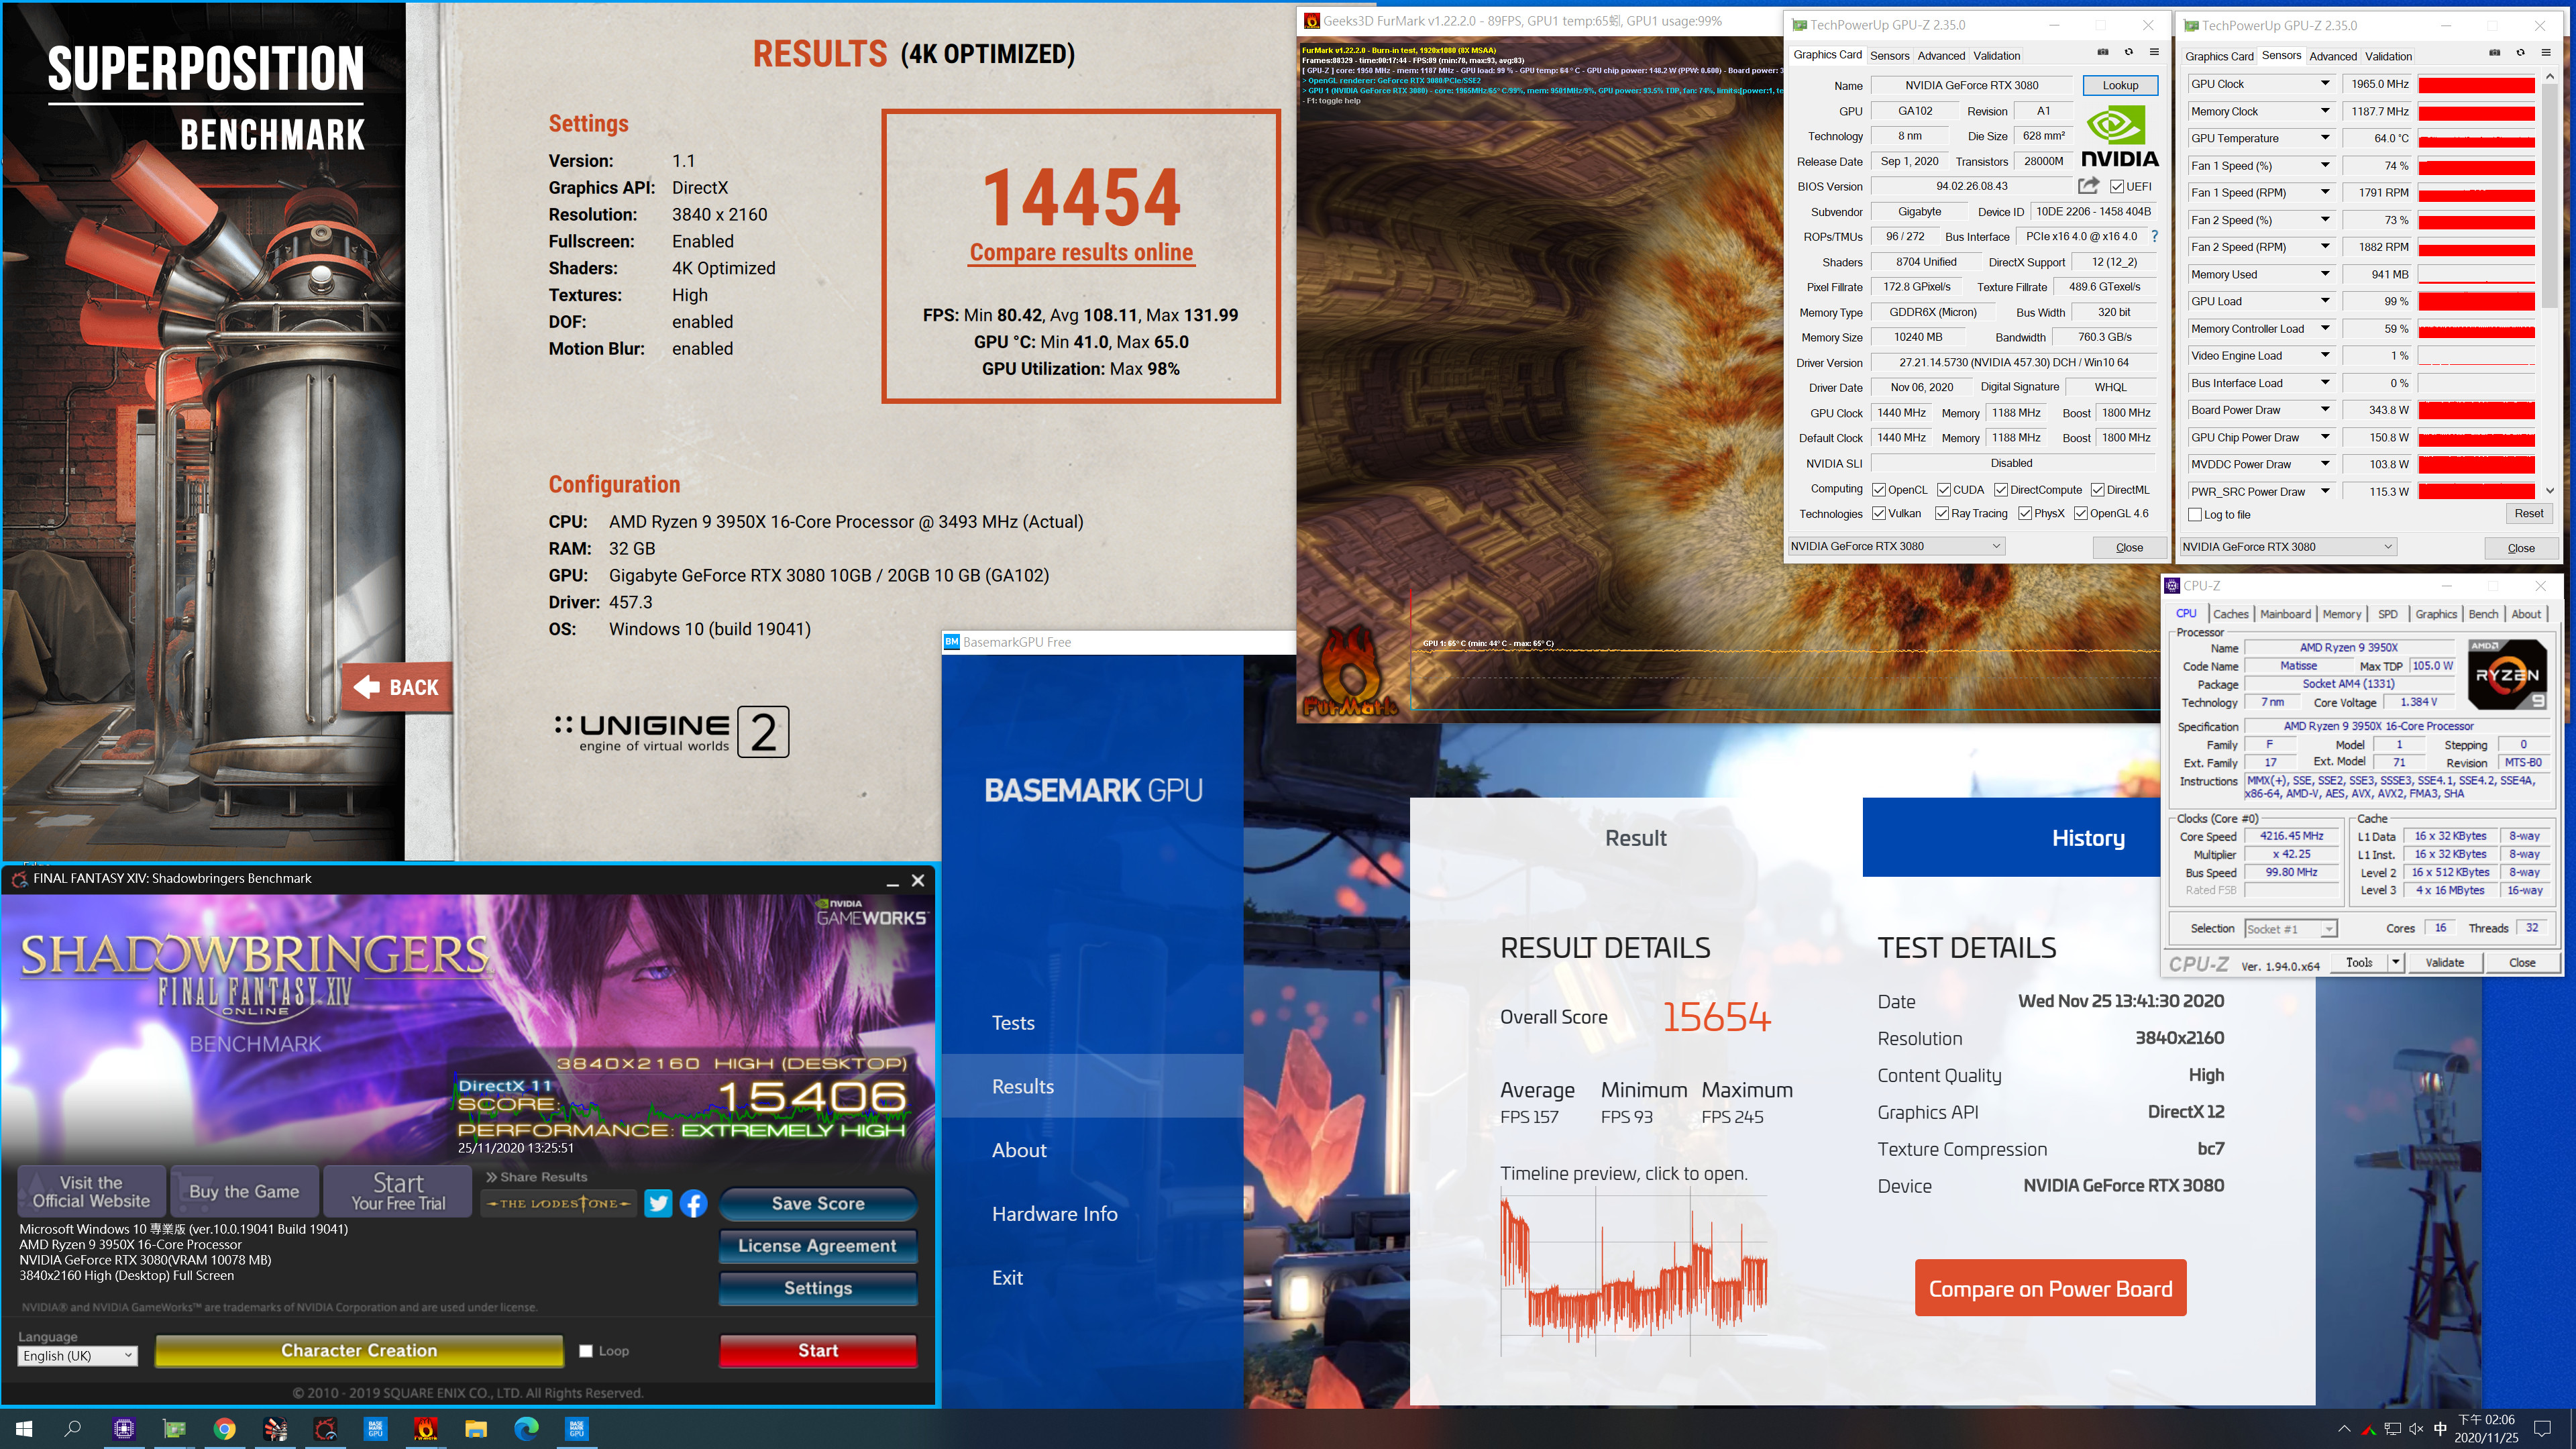The width and height of the screenshot is (2576, 1449).
Task: Switch to FFXIV benchmark taskbar icon
Action: click(x=325, y=1428)
